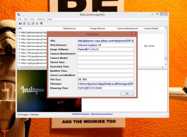Sort by the Image Software column header
187x137 pixels.
pos(103,28)
